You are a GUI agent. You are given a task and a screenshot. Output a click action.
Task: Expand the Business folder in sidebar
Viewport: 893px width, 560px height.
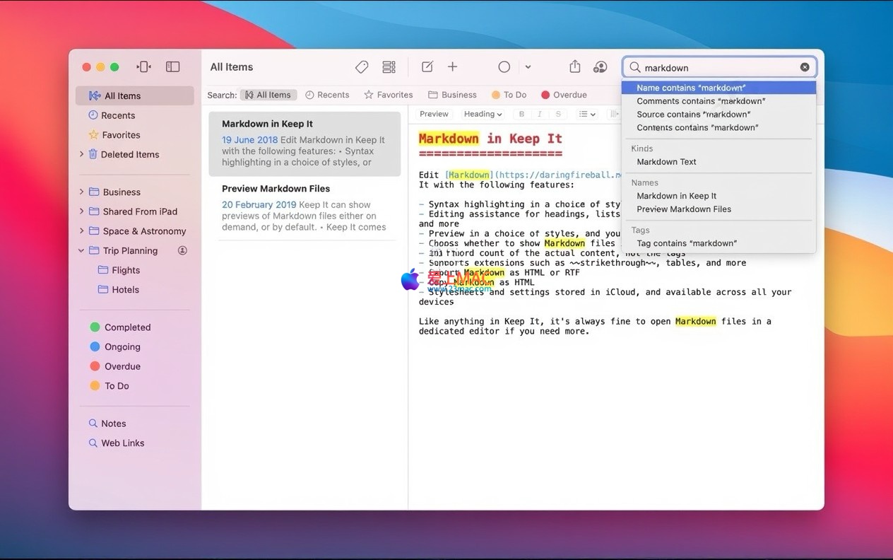[81, 192]
